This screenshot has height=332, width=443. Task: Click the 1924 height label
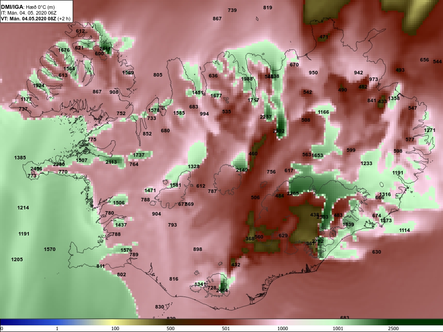click(39, 85)
